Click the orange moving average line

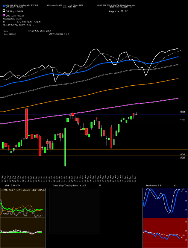tap(89, 94)
